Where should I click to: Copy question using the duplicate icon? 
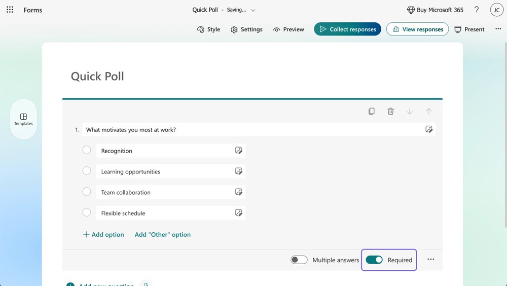(x=372, y=111)
